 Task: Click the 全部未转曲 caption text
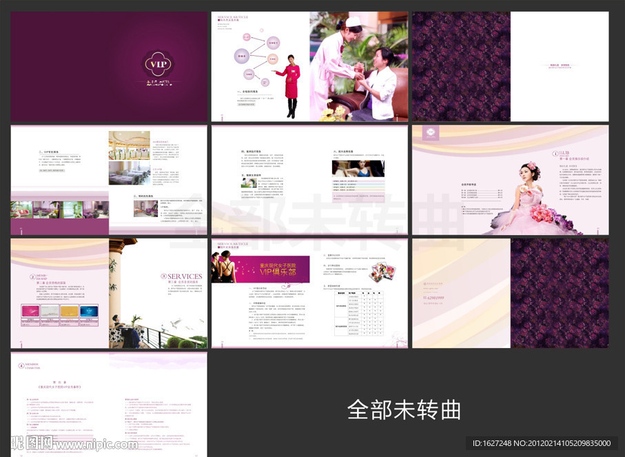[404, 409]
